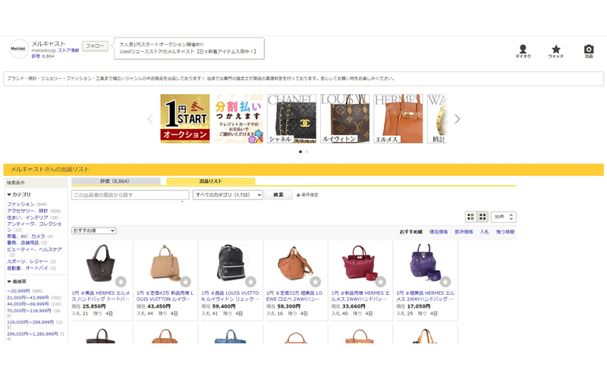The width and height of the screenshot is (607, 379).
Task: Add LOUIS VUITTON 43,450円 bag to watchlist star
Action: pos(185,282)
